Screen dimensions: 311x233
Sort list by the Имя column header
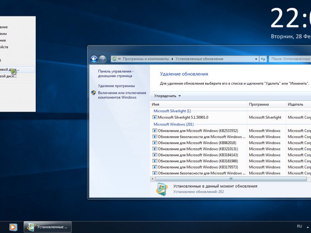click(x=198, y=104)
